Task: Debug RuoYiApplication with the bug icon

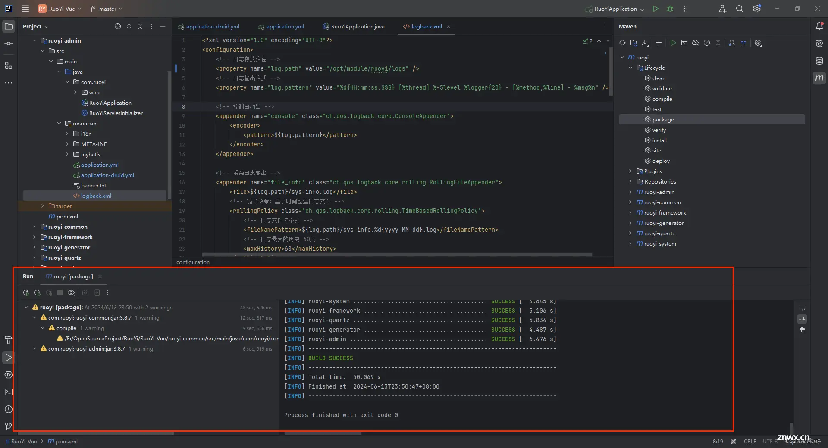Action: click(x=670, y=9)
